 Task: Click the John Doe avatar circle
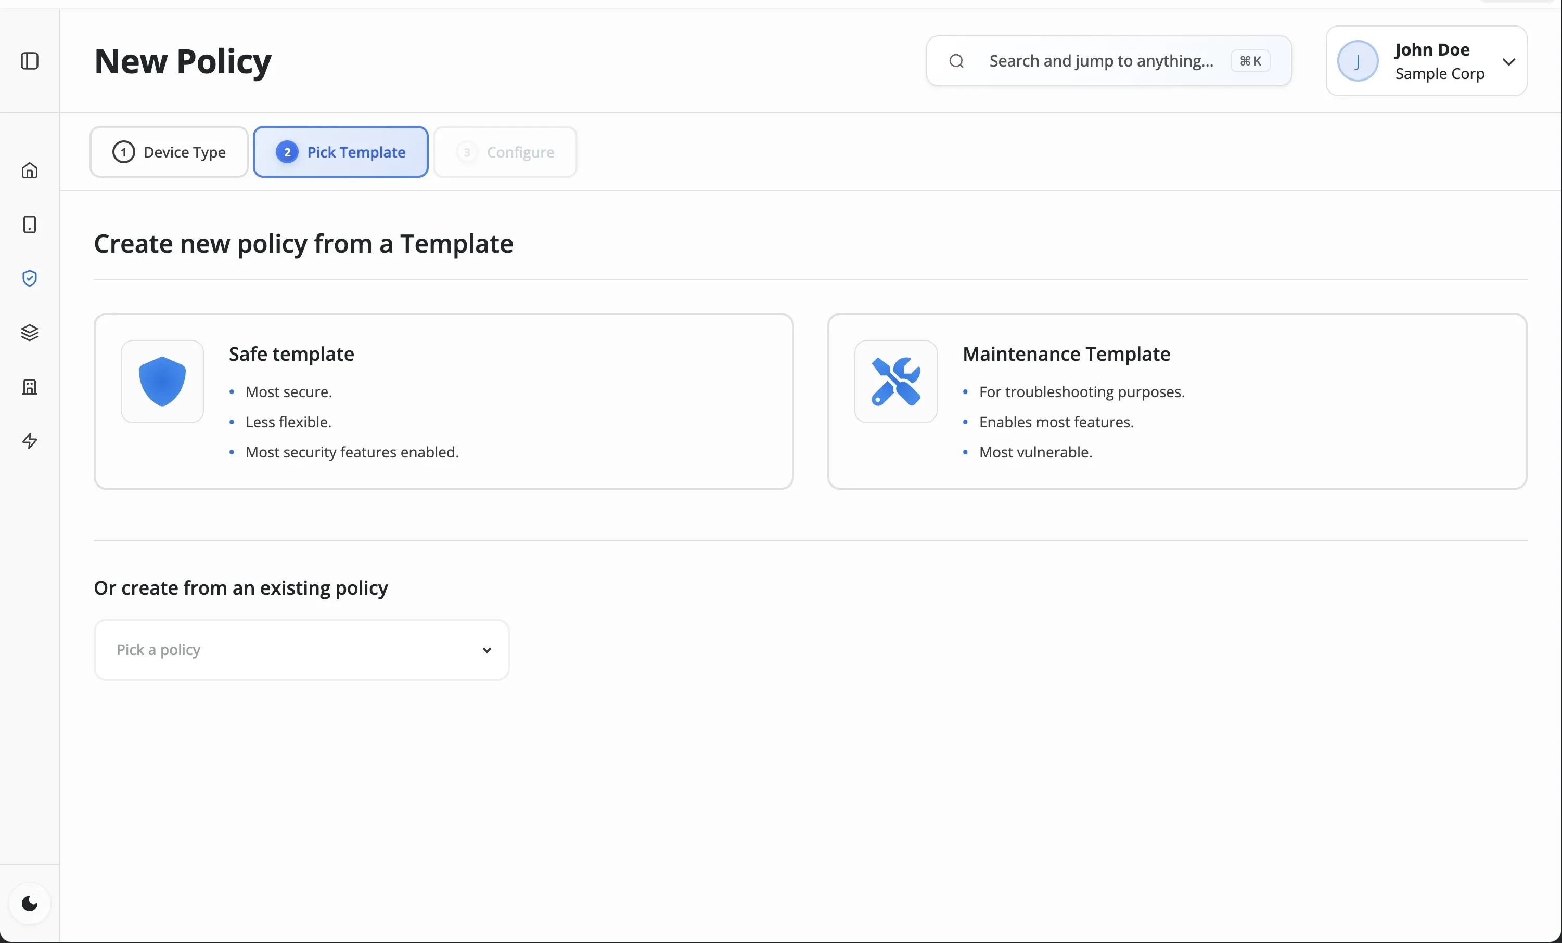(1357, 61)
